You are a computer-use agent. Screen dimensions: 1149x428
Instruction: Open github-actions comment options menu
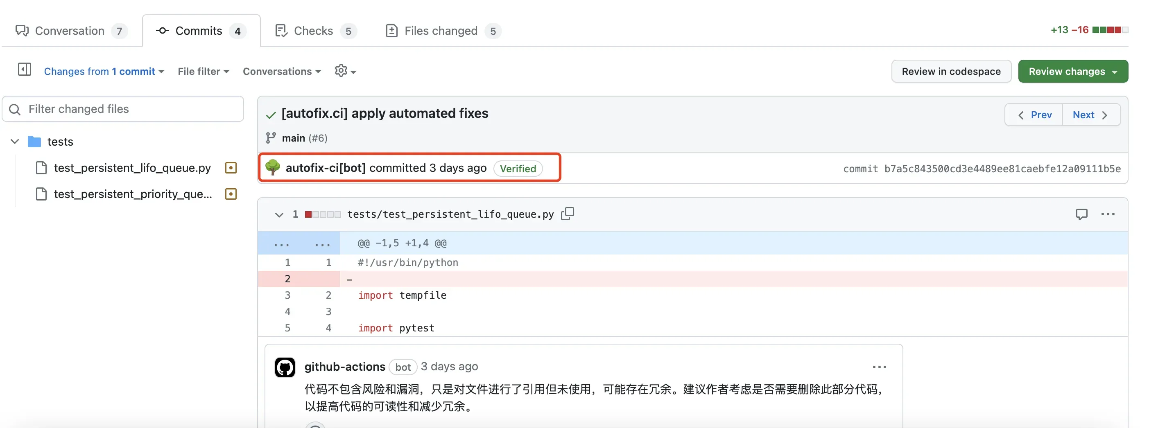pos(879,367)
